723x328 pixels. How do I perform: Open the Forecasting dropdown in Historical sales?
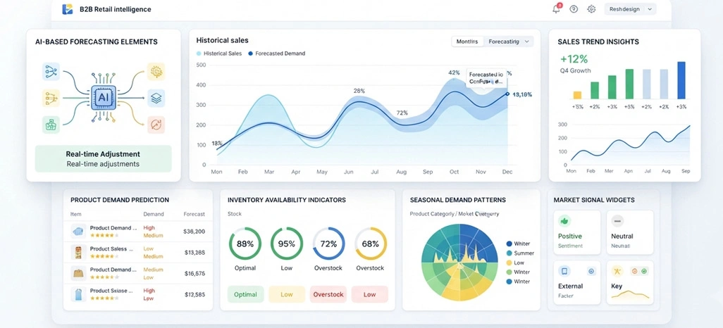pos(508,42)
